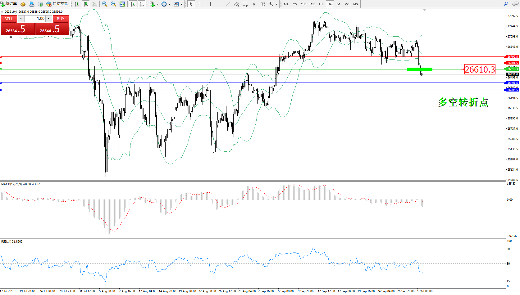Click the New Order (新订单) button
Screen dimensions: 520x295
point(9,4)
